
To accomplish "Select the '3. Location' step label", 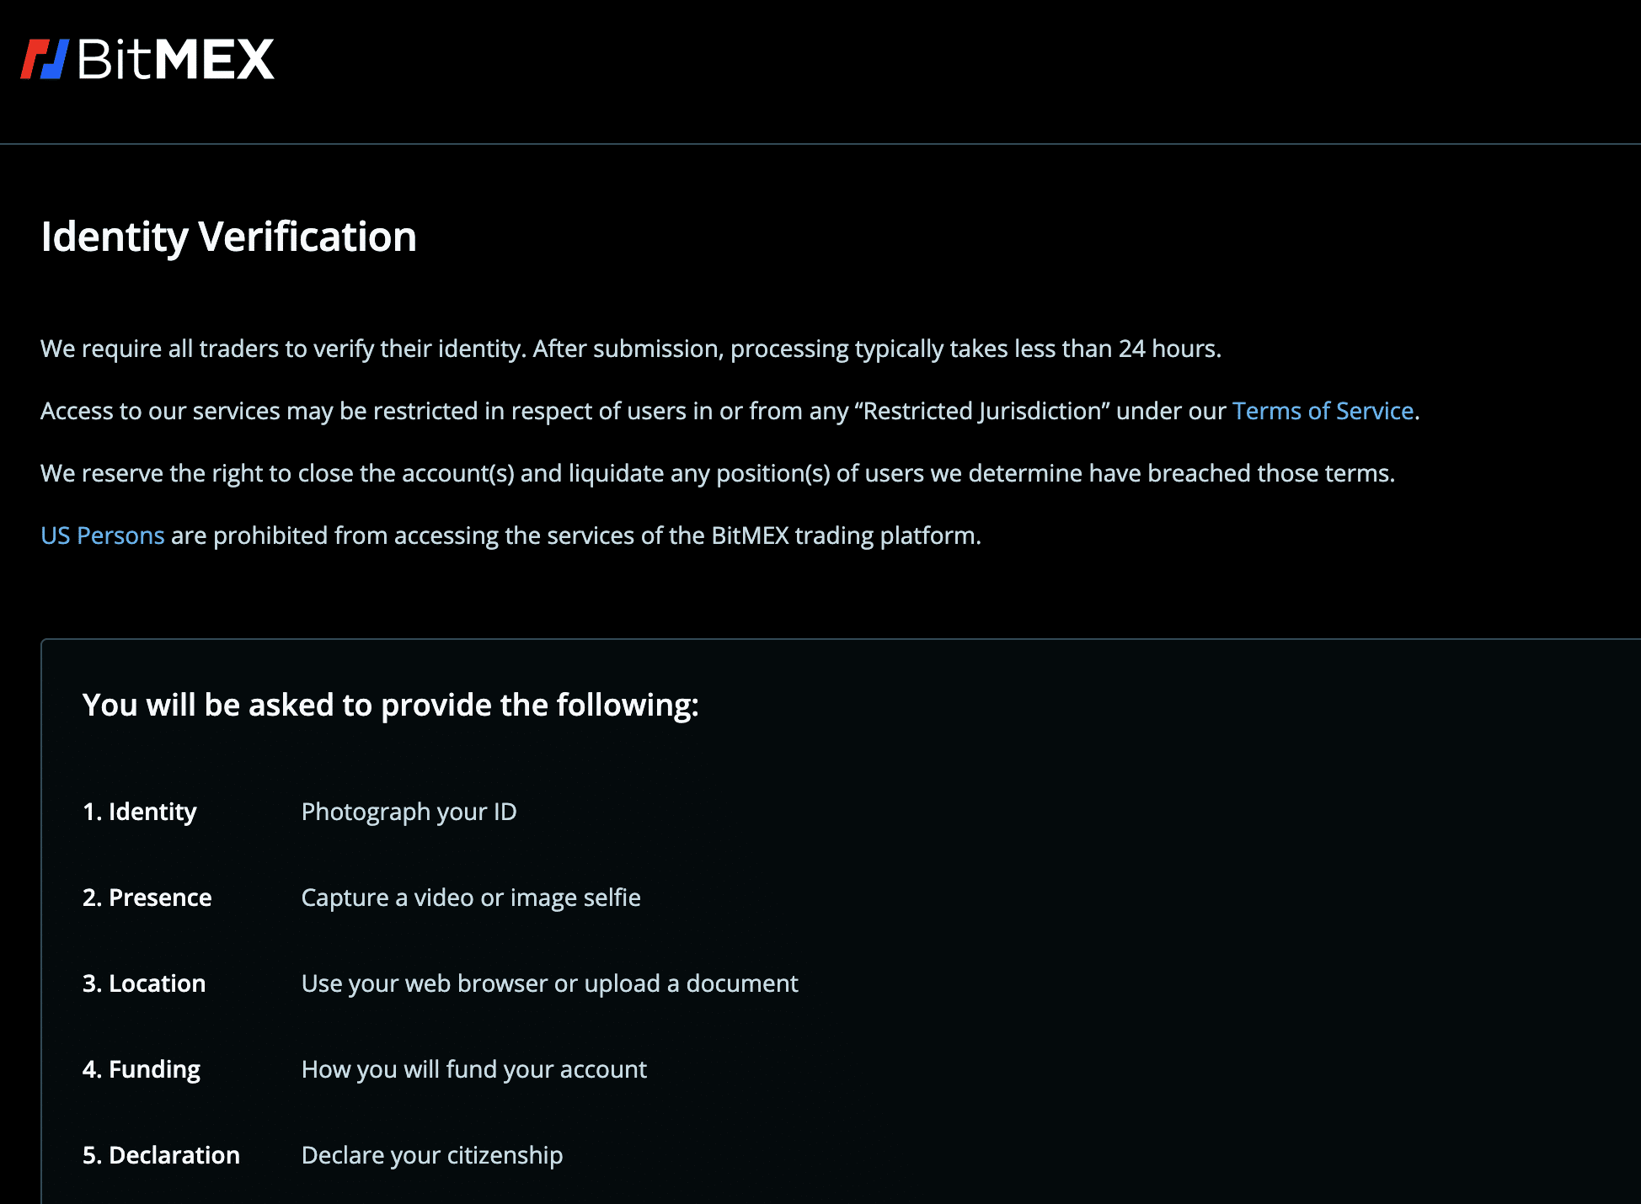I will pos(144,983).
